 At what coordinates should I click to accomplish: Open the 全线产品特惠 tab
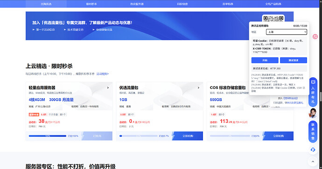[x=273, y=4]
